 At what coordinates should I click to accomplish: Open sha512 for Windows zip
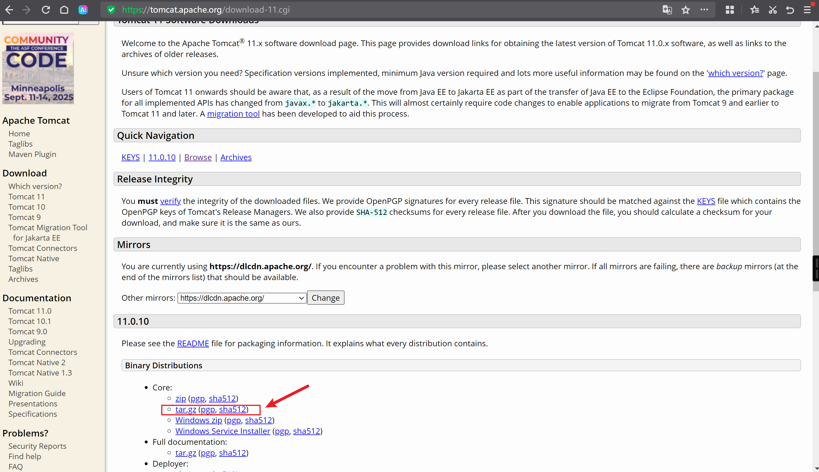click(x=259, y=420)
